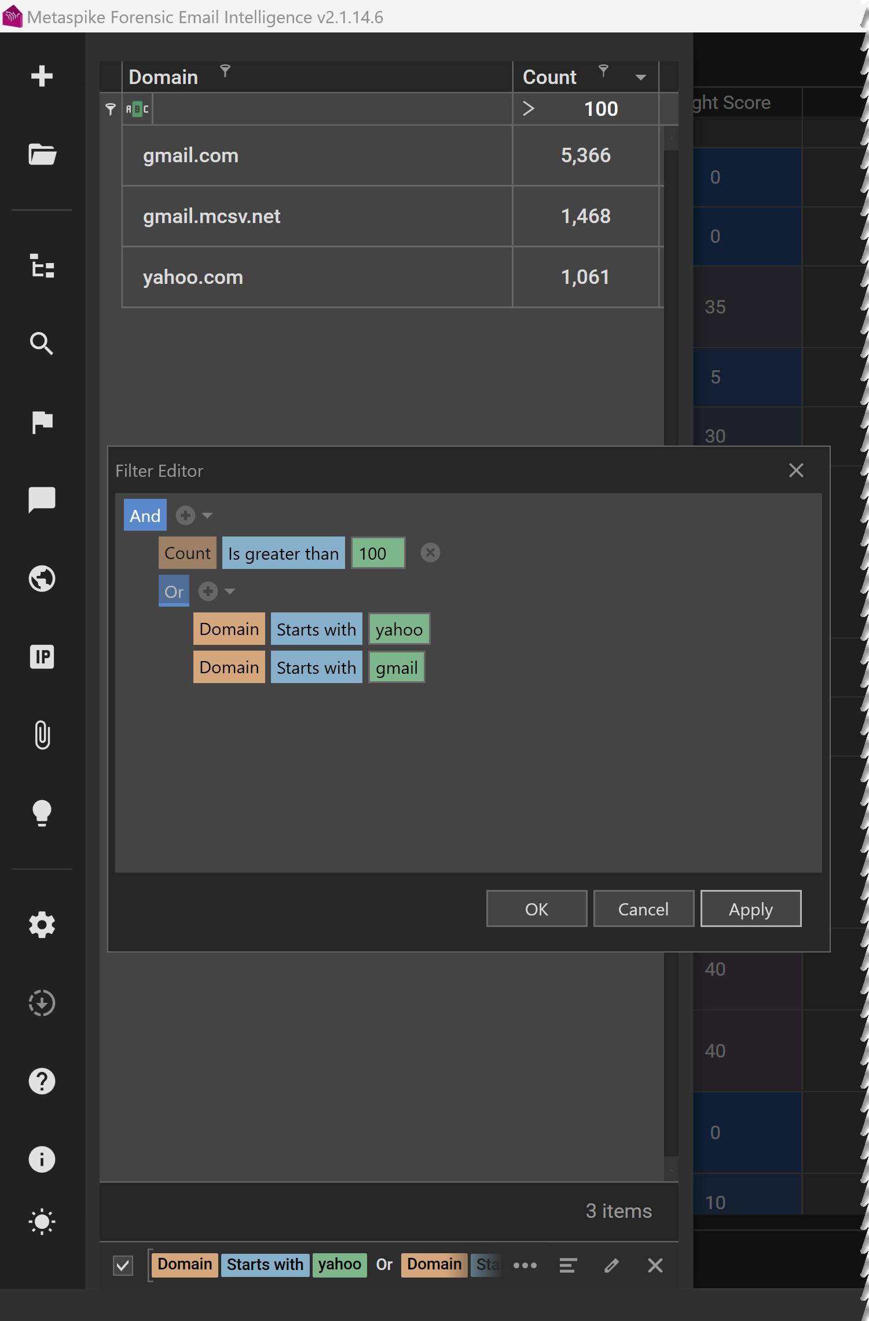The width and height of the screenshot is (869, 1321).
Task: Open the Count column sort dropdown arrow
Action: pos(640,78)
